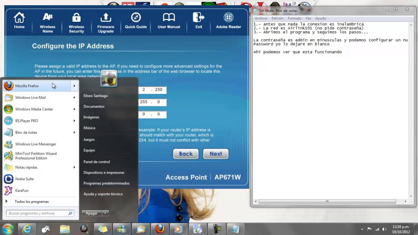Viewport: 418px width, 235px height.
Task: Click the Apagar shutdown button
Action: tap(92, 213)
